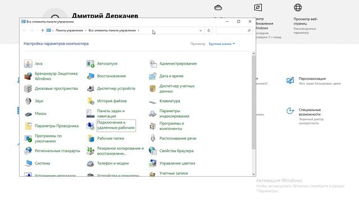Open Параметры индексирования icon

click(153, 113)
